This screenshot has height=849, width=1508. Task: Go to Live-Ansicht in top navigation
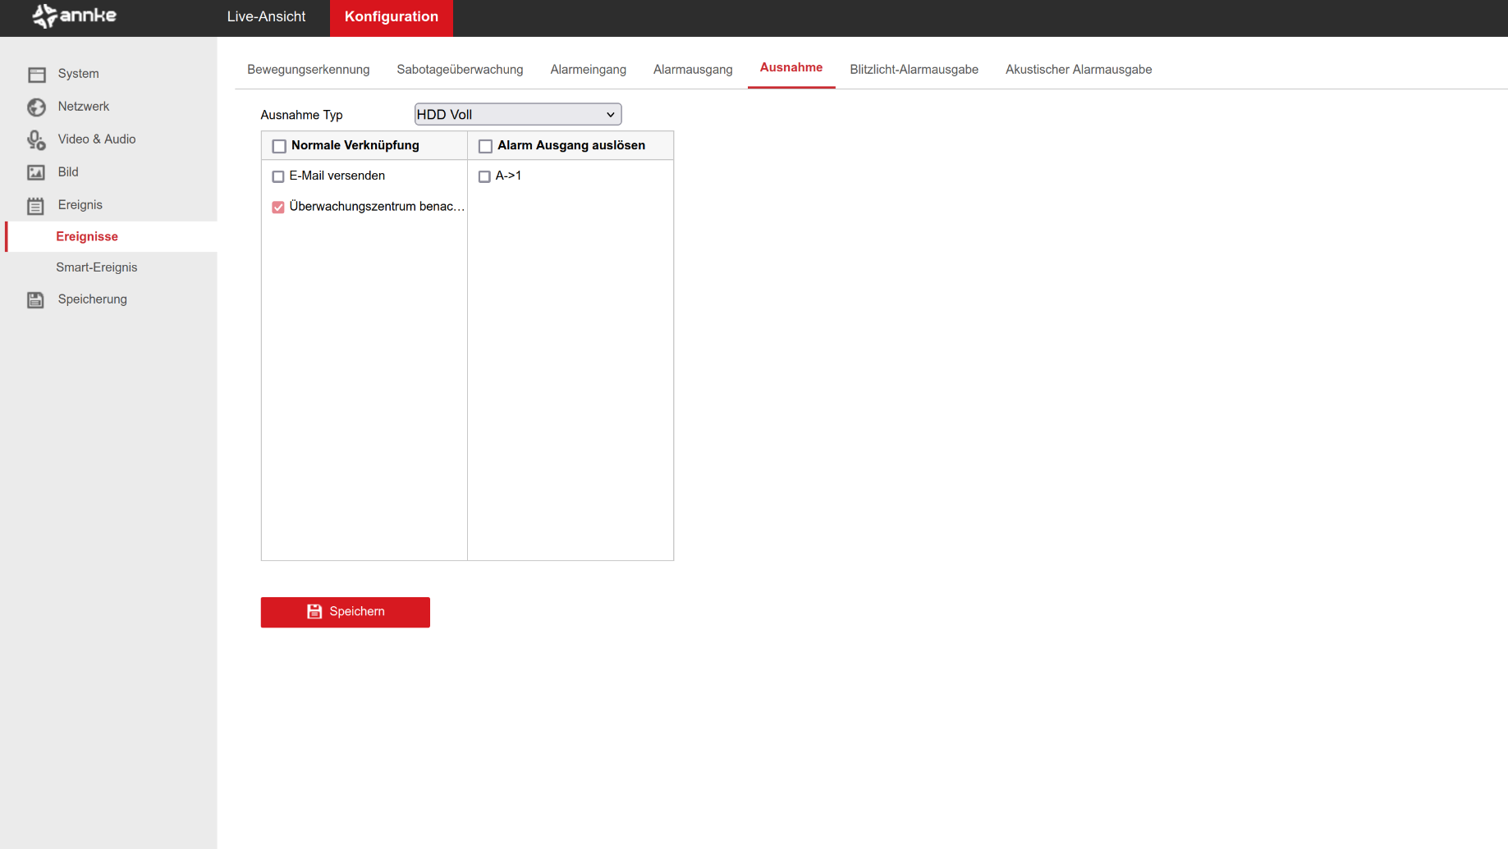click(x=266, y=16)
